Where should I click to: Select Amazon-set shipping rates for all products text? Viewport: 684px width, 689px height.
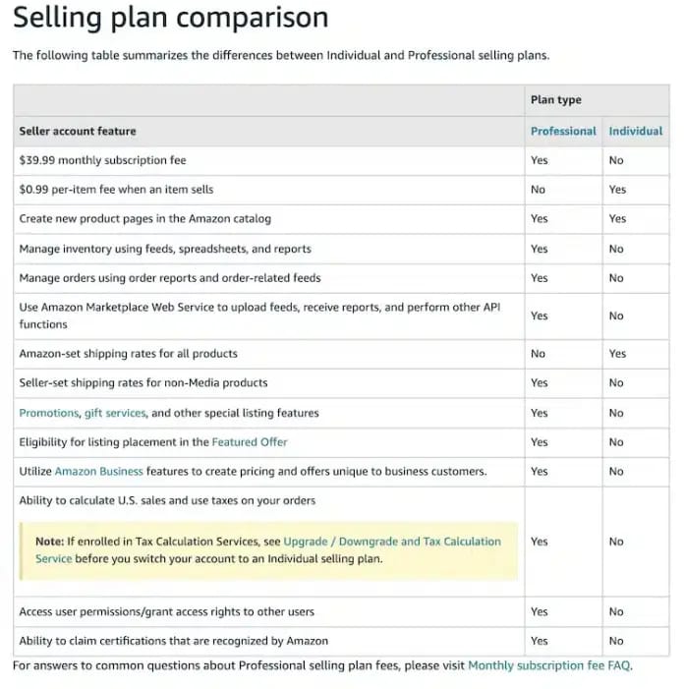(128, 354)
